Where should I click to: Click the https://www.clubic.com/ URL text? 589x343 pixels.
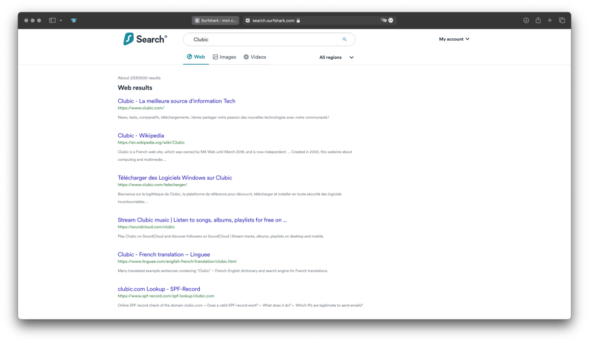pyautogui.click(x=141, y=108)
